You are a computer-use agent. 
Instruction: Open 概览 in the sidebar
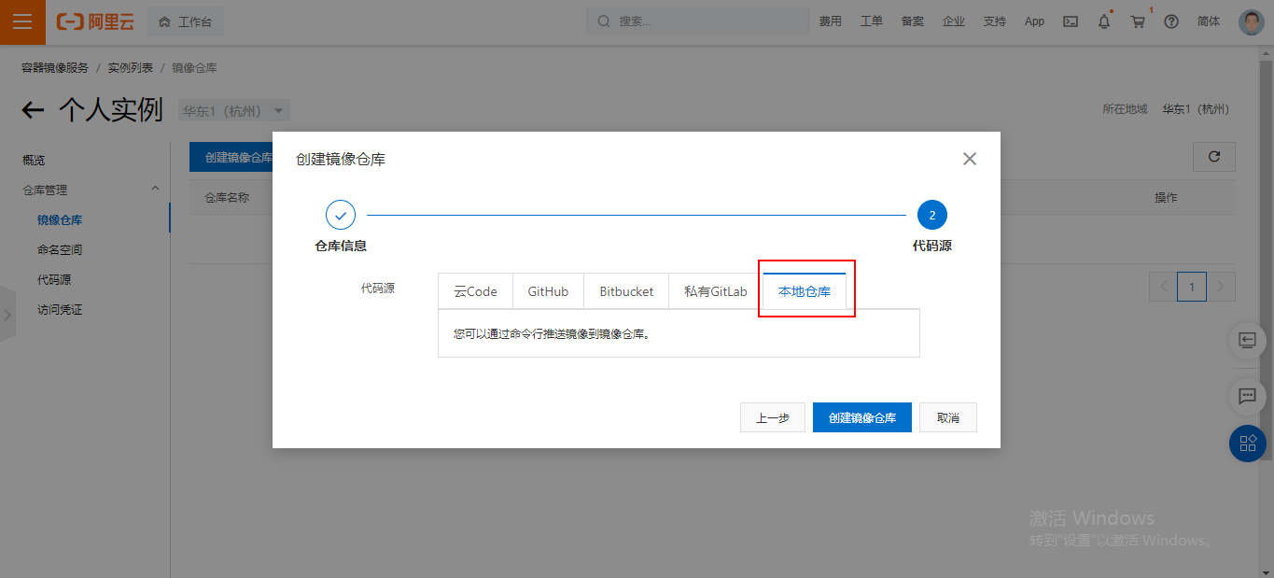tap(34, 161)
